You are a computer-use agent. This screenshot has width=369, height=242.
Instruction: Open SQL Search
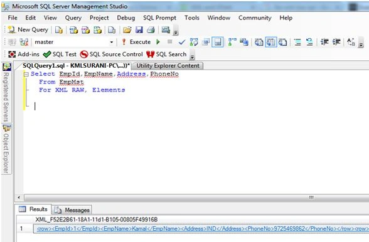pyautogui.click(x=166, y=55)
